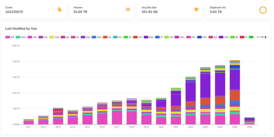The image size is (274, 137).
Task: Click the Count value 103235570
Action: tap(14, 12)
